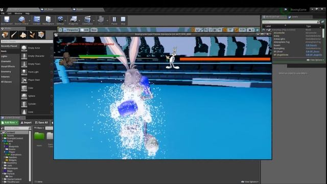
Task: Open the Window menu
Action: click(18, 13)
